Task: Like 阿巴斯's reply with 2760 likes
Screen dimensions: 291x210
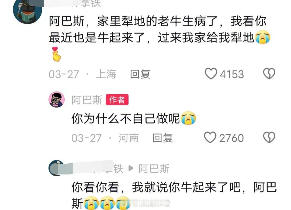Action: [x=210, y=138]
